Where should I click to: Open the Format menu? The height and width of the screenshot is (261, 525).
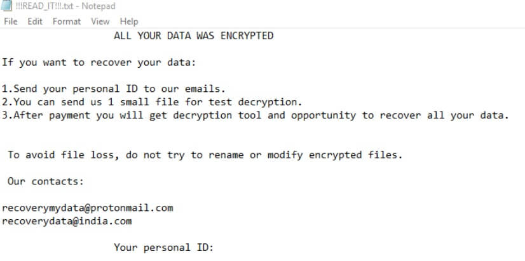coord(67,22)
